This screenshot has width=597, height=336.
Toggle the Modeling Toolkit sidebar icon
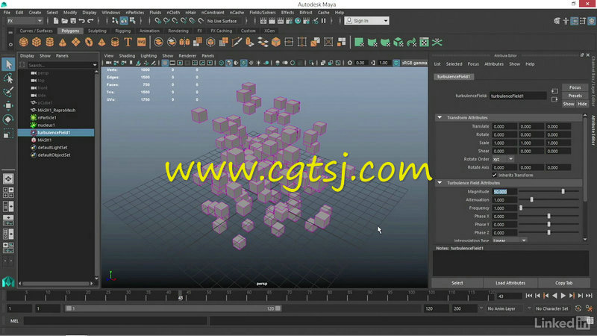pyautogui.click(x=557, y=22)
